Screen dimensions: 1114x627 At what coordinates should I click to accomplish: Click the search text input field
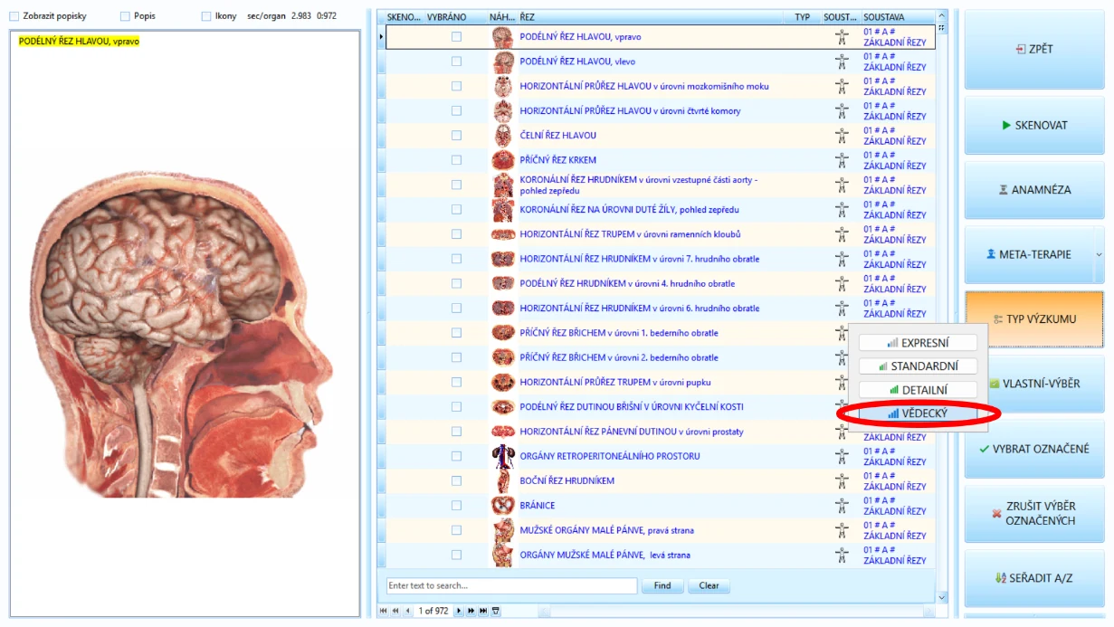[x=511, y=586]
